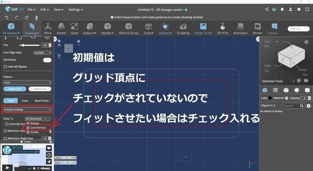This screenshot has height=171, width=313.
Task: Open the Animation tool
Action: coord(240,28)
